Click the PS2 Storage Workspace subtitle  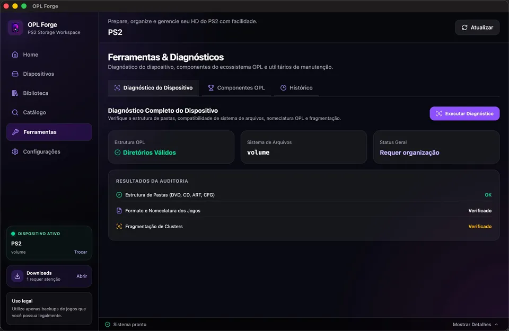click(54, 32)
